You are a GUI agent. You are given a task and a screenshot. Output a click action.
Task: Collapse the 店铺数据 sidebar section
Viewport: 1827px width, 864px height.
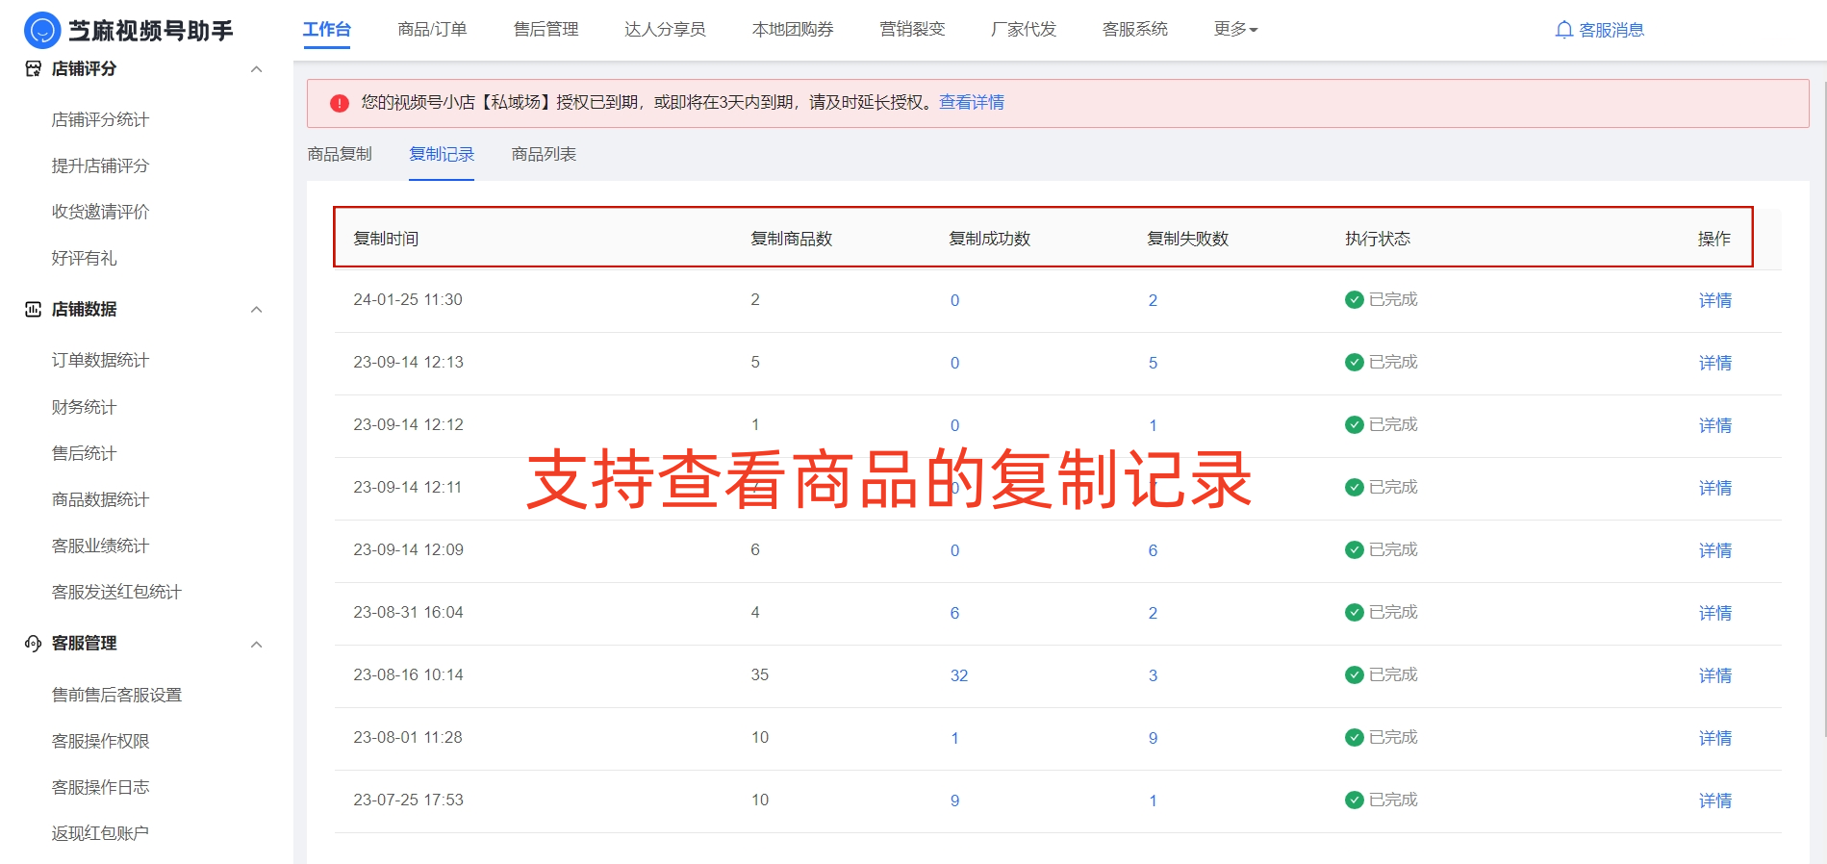point(256,310)
